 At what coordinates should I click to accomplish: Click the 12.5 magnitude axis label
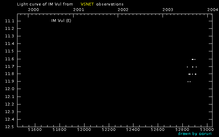[10, 127]
